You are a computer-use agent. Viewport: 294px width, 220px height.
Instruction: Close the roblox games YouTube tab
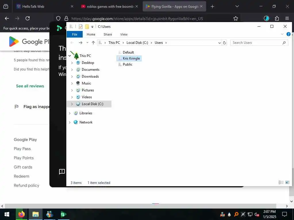137,6
